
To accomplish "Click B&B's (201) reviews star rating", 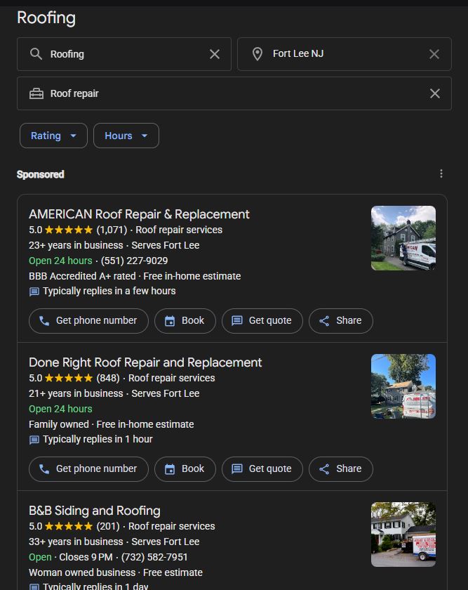I will tap(74, 526).
